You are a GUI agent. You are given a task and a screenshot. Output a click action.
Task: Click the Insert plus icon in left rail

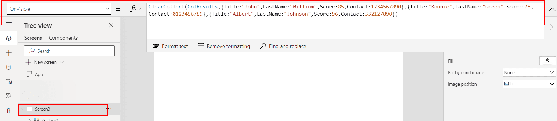point(9,53)
